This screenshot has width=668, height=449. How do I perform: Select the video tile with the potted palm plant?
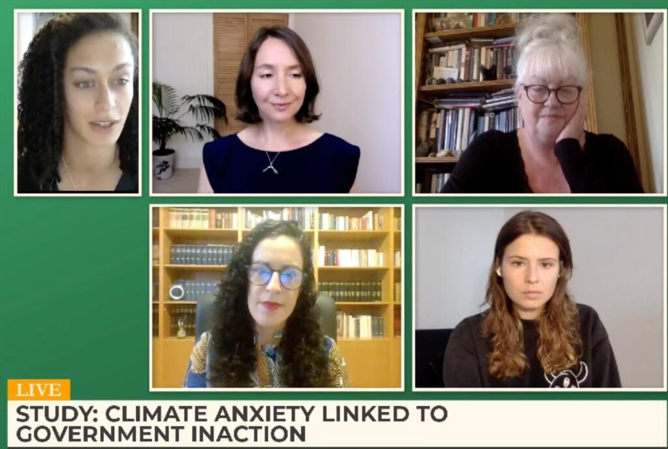(x=277, y=102)
